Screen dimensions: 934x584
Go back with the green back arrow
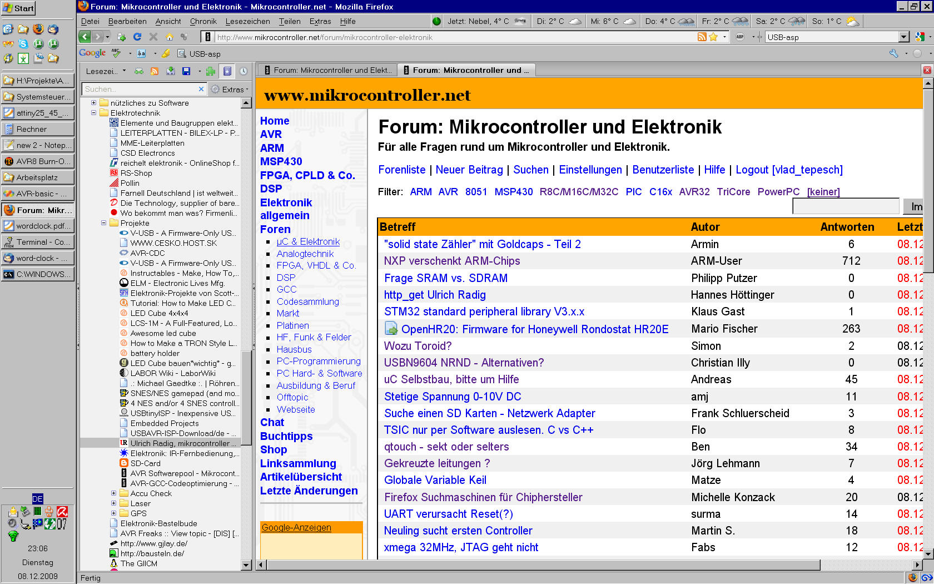tap(85, 37)
